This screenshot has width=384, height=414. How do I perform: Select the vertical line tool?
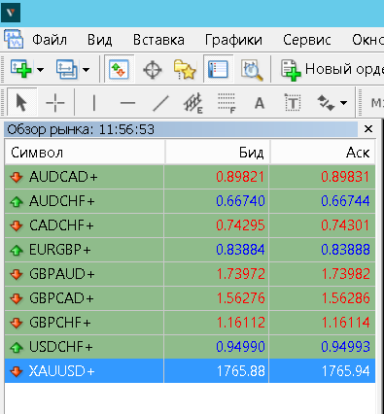tap(94, 103)
